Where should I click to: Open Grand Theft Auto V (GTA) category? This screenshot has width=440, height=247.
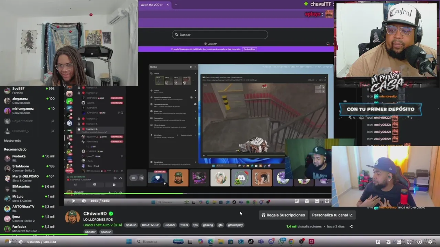click(x=102, y=225)
